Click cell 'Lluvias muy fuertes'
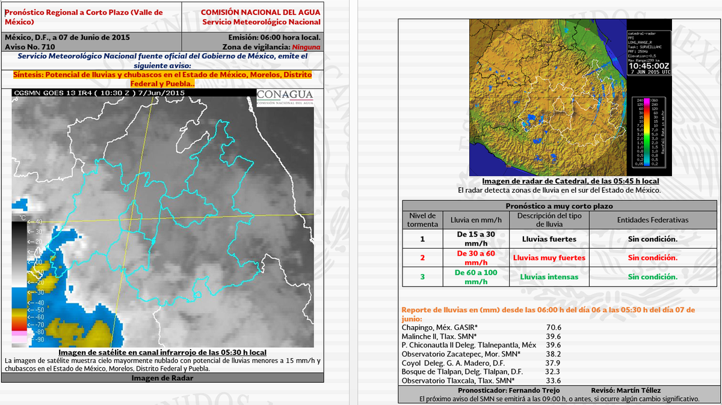This screenshot has height=405, width=722. point(549,258)
